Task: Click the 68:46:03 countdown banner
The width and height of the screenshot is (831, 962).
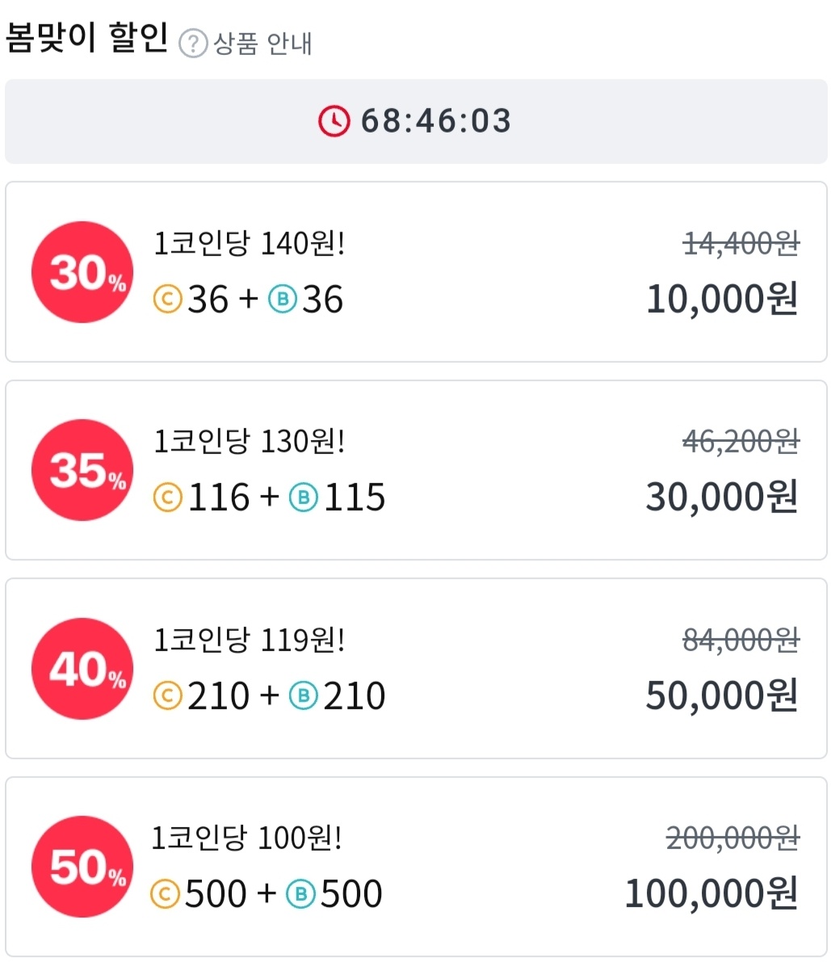Action: click(x=416, y=121)
